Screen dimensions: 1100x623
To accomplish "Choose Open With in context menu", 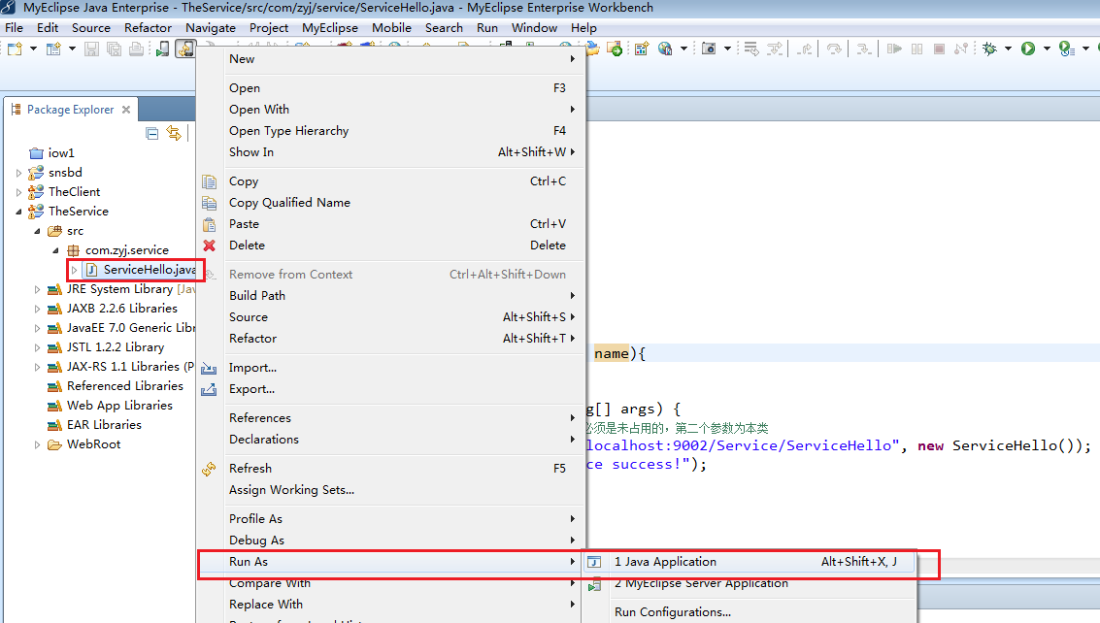I will tap(391, 110).
